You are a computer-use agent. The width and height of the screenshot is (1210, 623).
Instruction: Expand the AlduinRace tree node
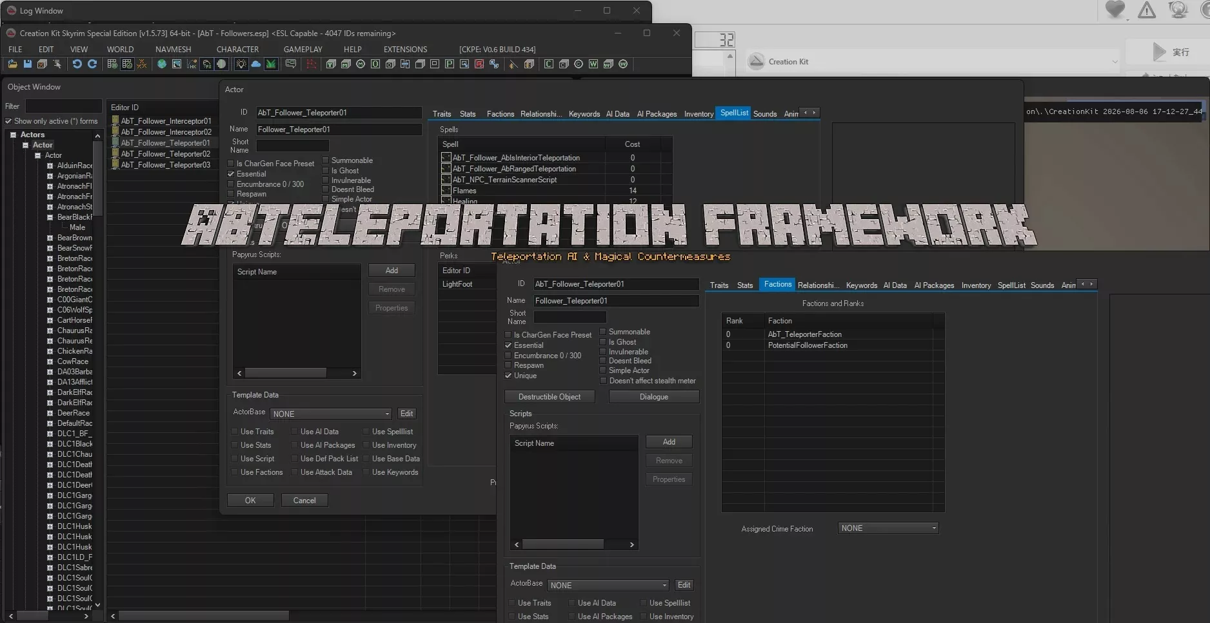point(50,166)
